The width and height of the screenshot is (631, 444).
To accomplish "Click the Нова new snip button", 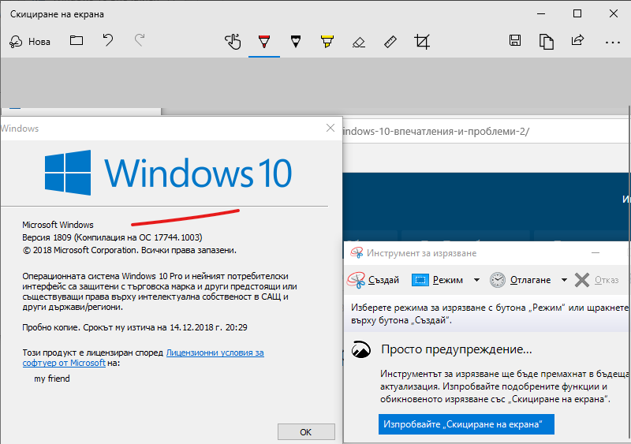I will tap(30, 42).
